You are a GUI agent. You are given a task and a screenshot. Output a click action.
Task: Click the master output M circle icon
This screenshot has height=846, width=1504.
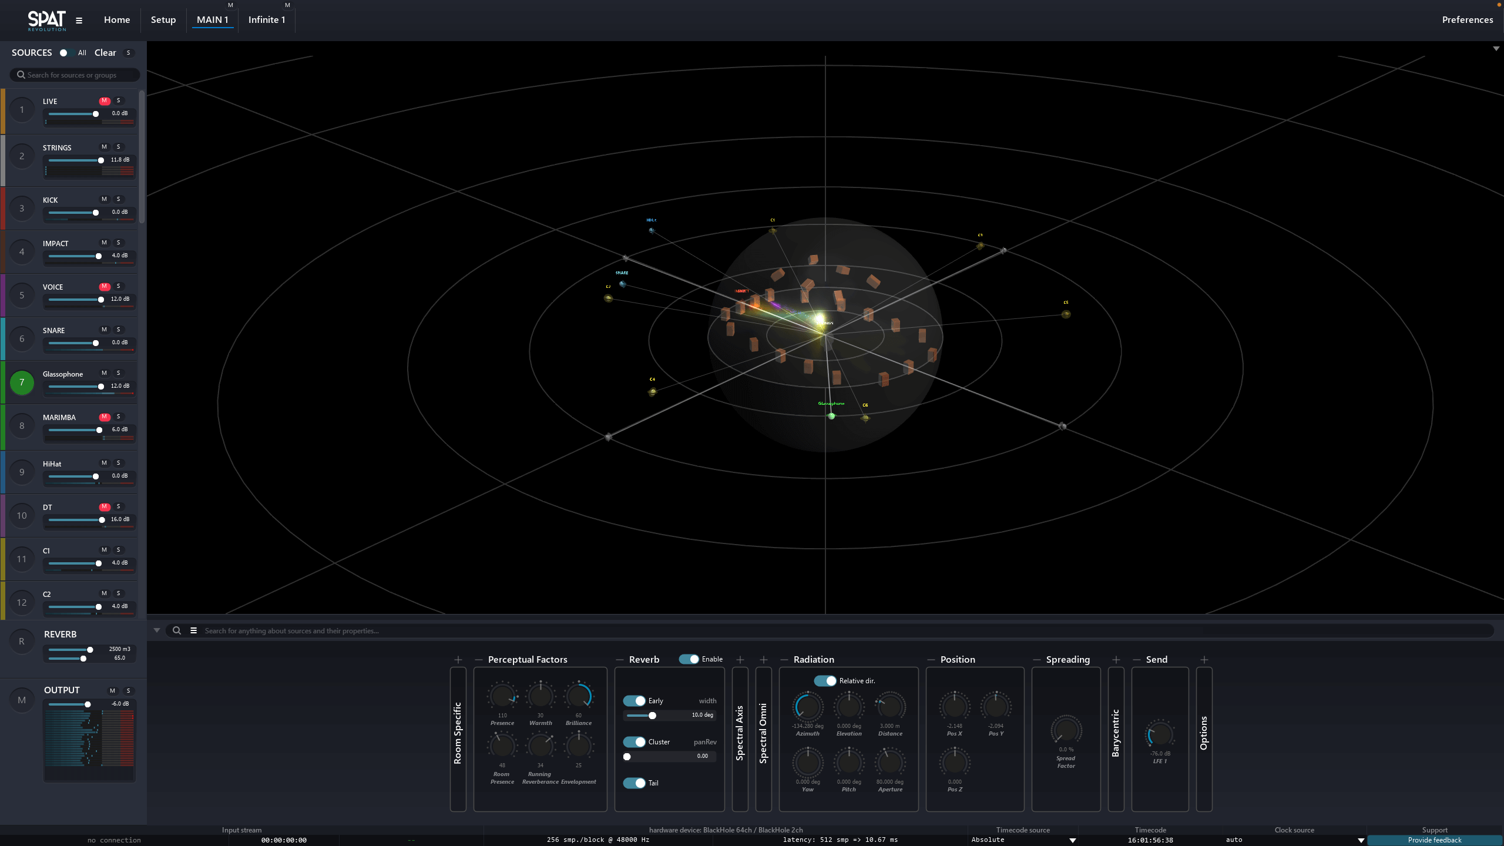(22, 700)
